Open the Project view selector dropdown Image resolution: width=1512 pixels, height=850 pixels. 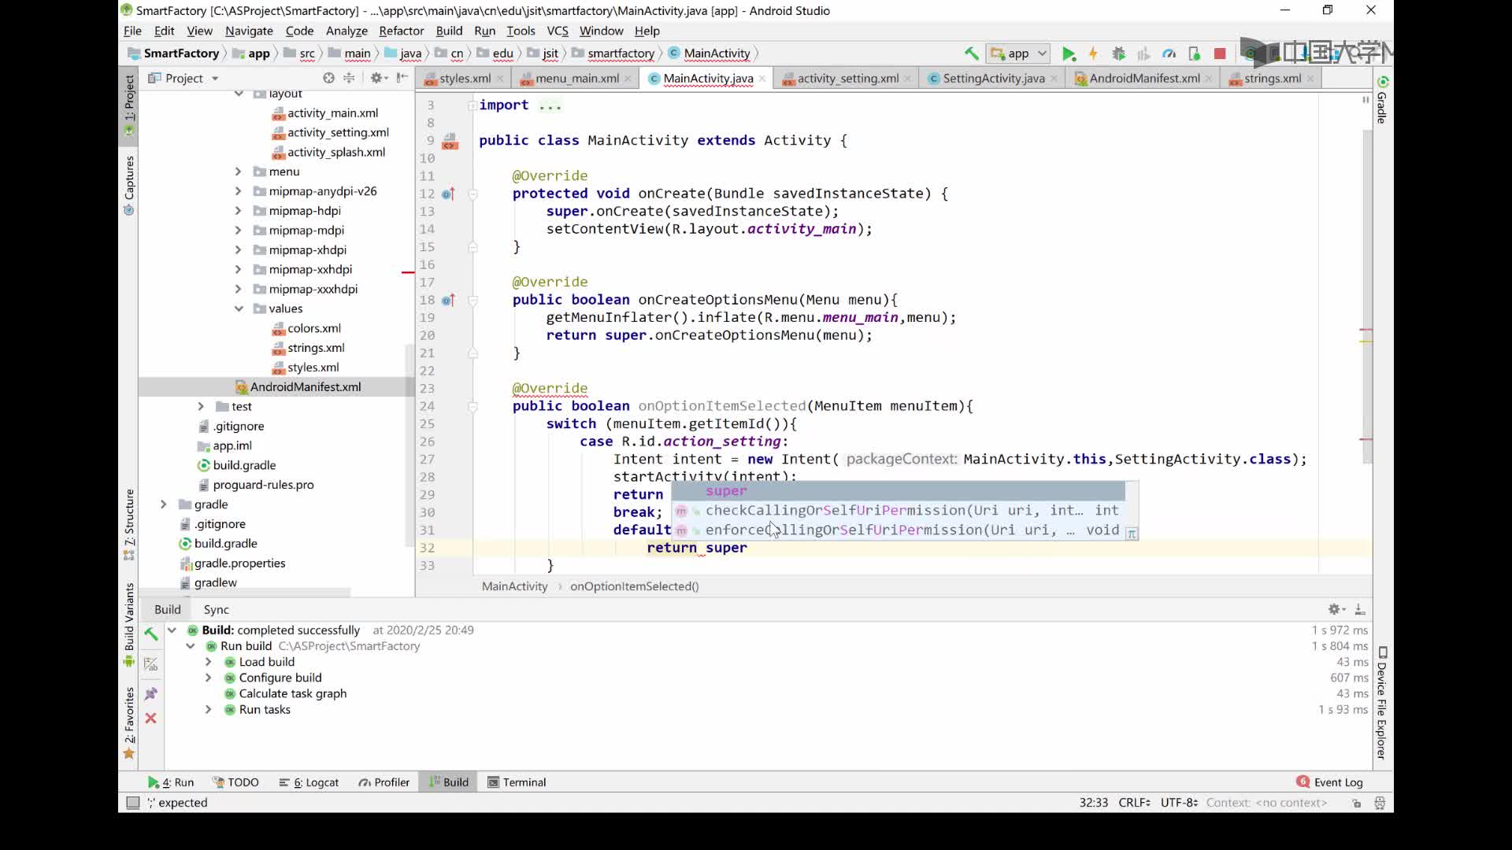pyautogui.click(x=183, y=78)
